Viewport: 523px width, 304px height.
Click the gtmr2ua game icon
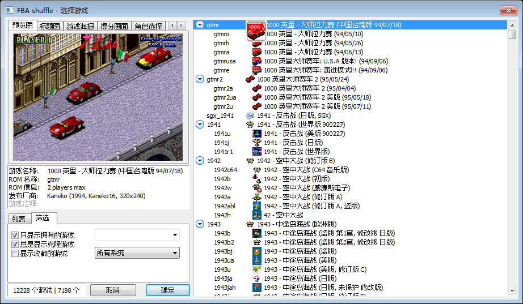tap(256, 97)
